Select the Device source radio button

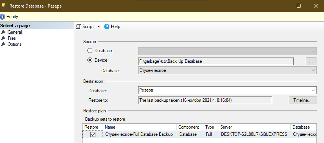[90, 60]
